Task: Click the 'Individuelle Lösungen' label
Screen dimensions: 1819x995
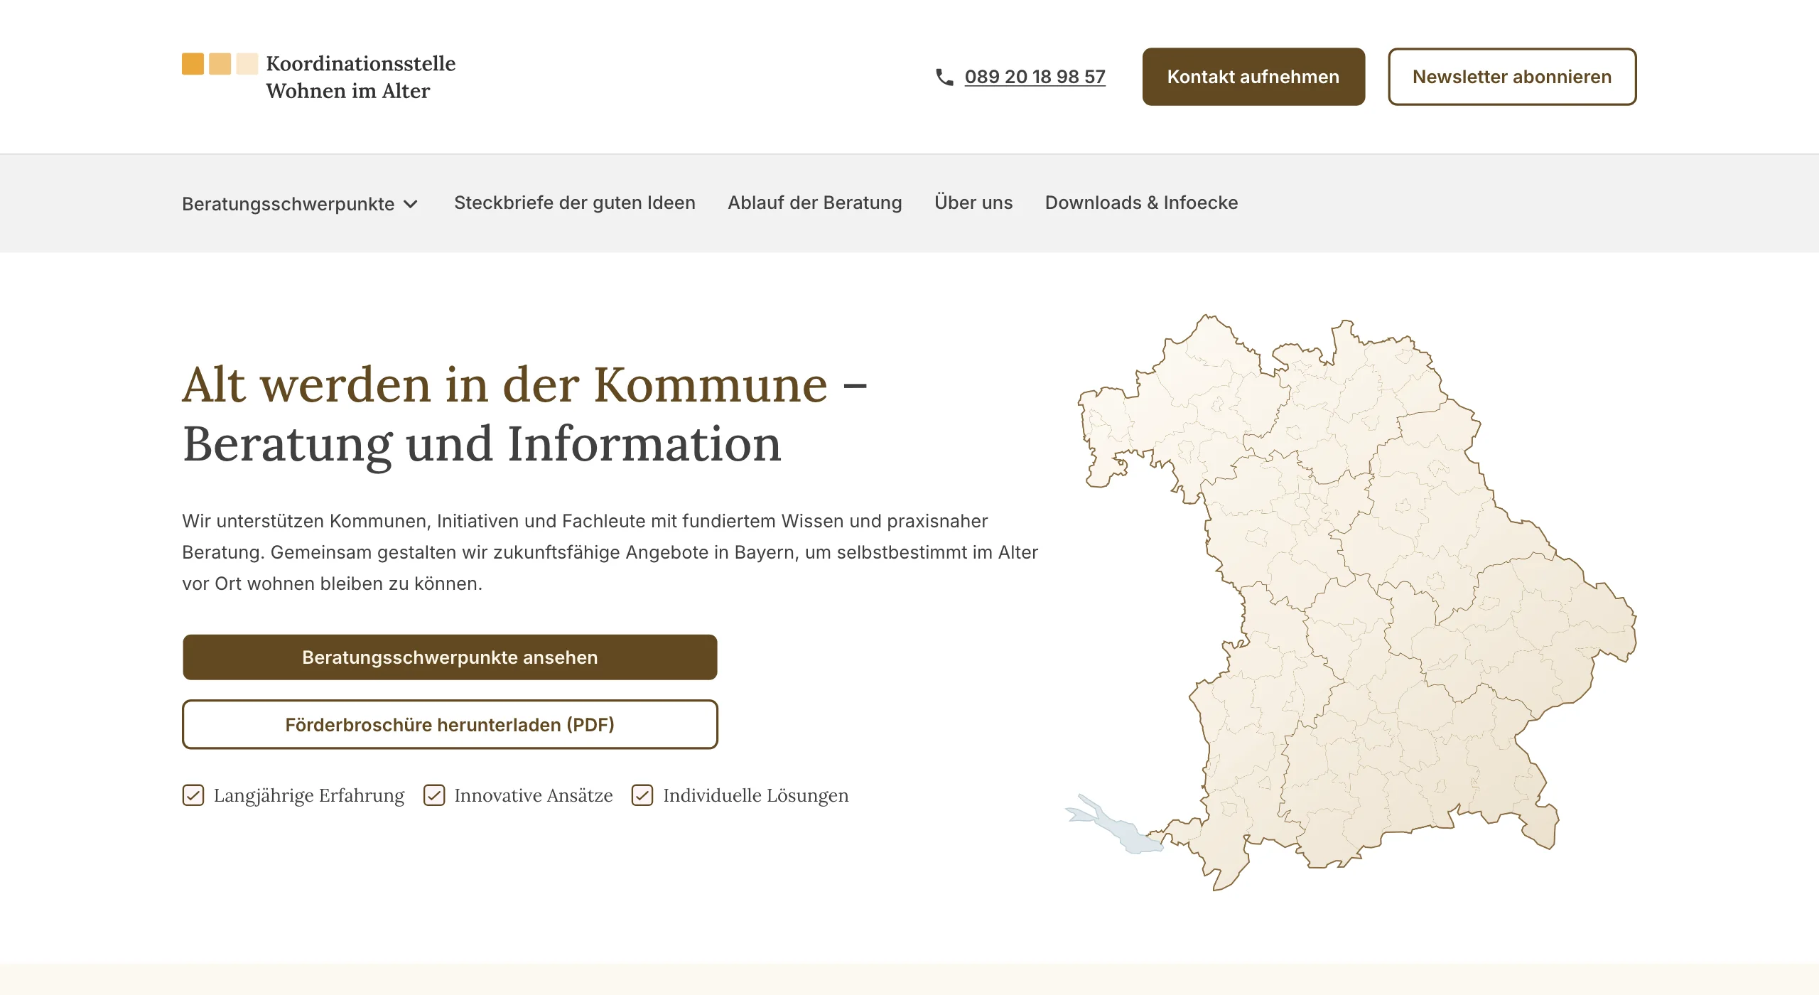Action: pyautogui.click(x=756, y=795)
